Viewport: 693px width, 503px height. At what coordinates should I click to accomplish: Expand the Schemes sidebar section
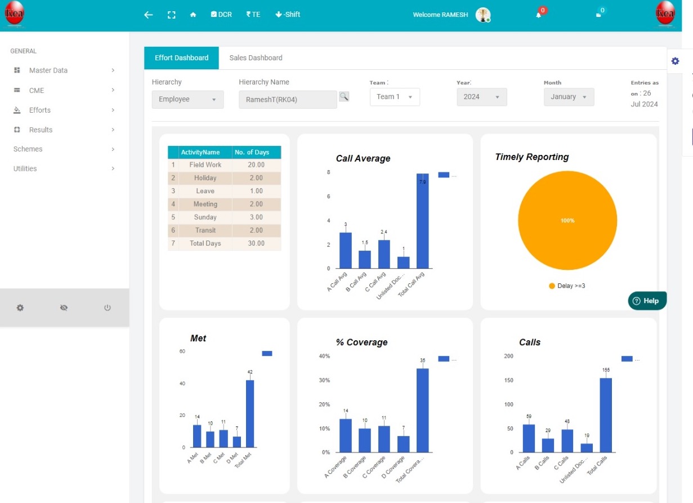(27, 149)
